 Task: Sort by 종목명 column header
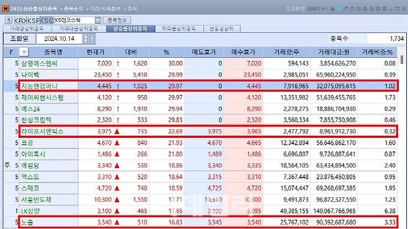point(53,52)
